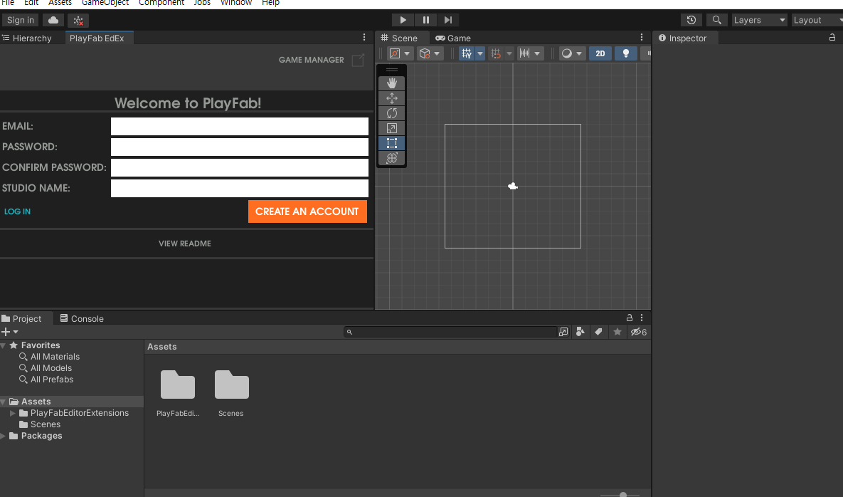Click the CREATE AN ACCOUNT button
Screen dimensions: 843x497
[307, 211]
